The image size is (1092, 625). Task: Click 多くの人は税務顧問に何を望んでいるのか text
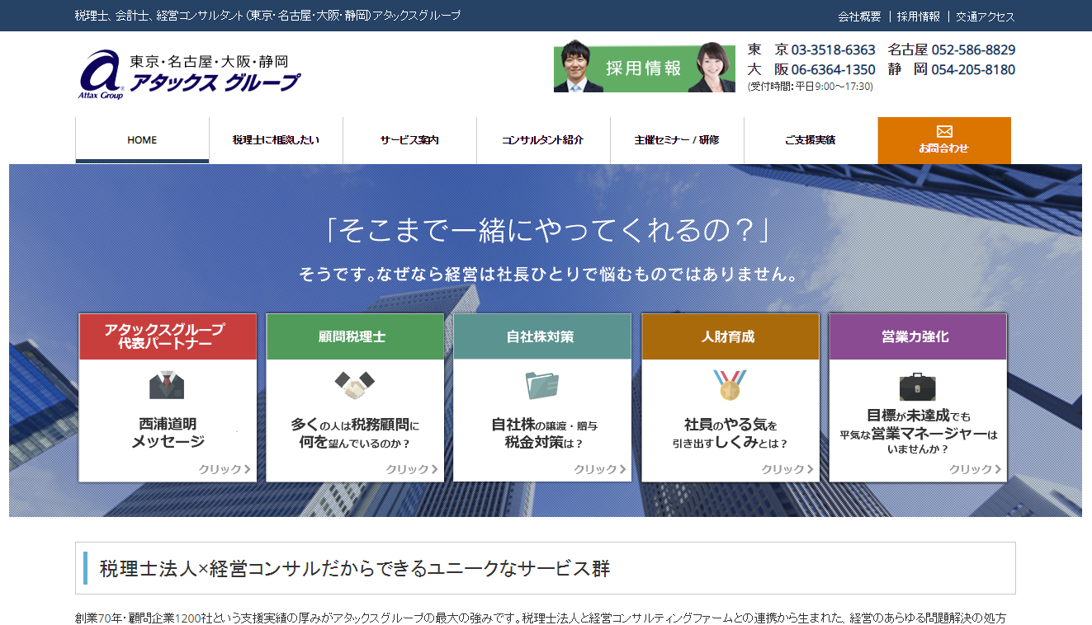[x=355, y=434]
